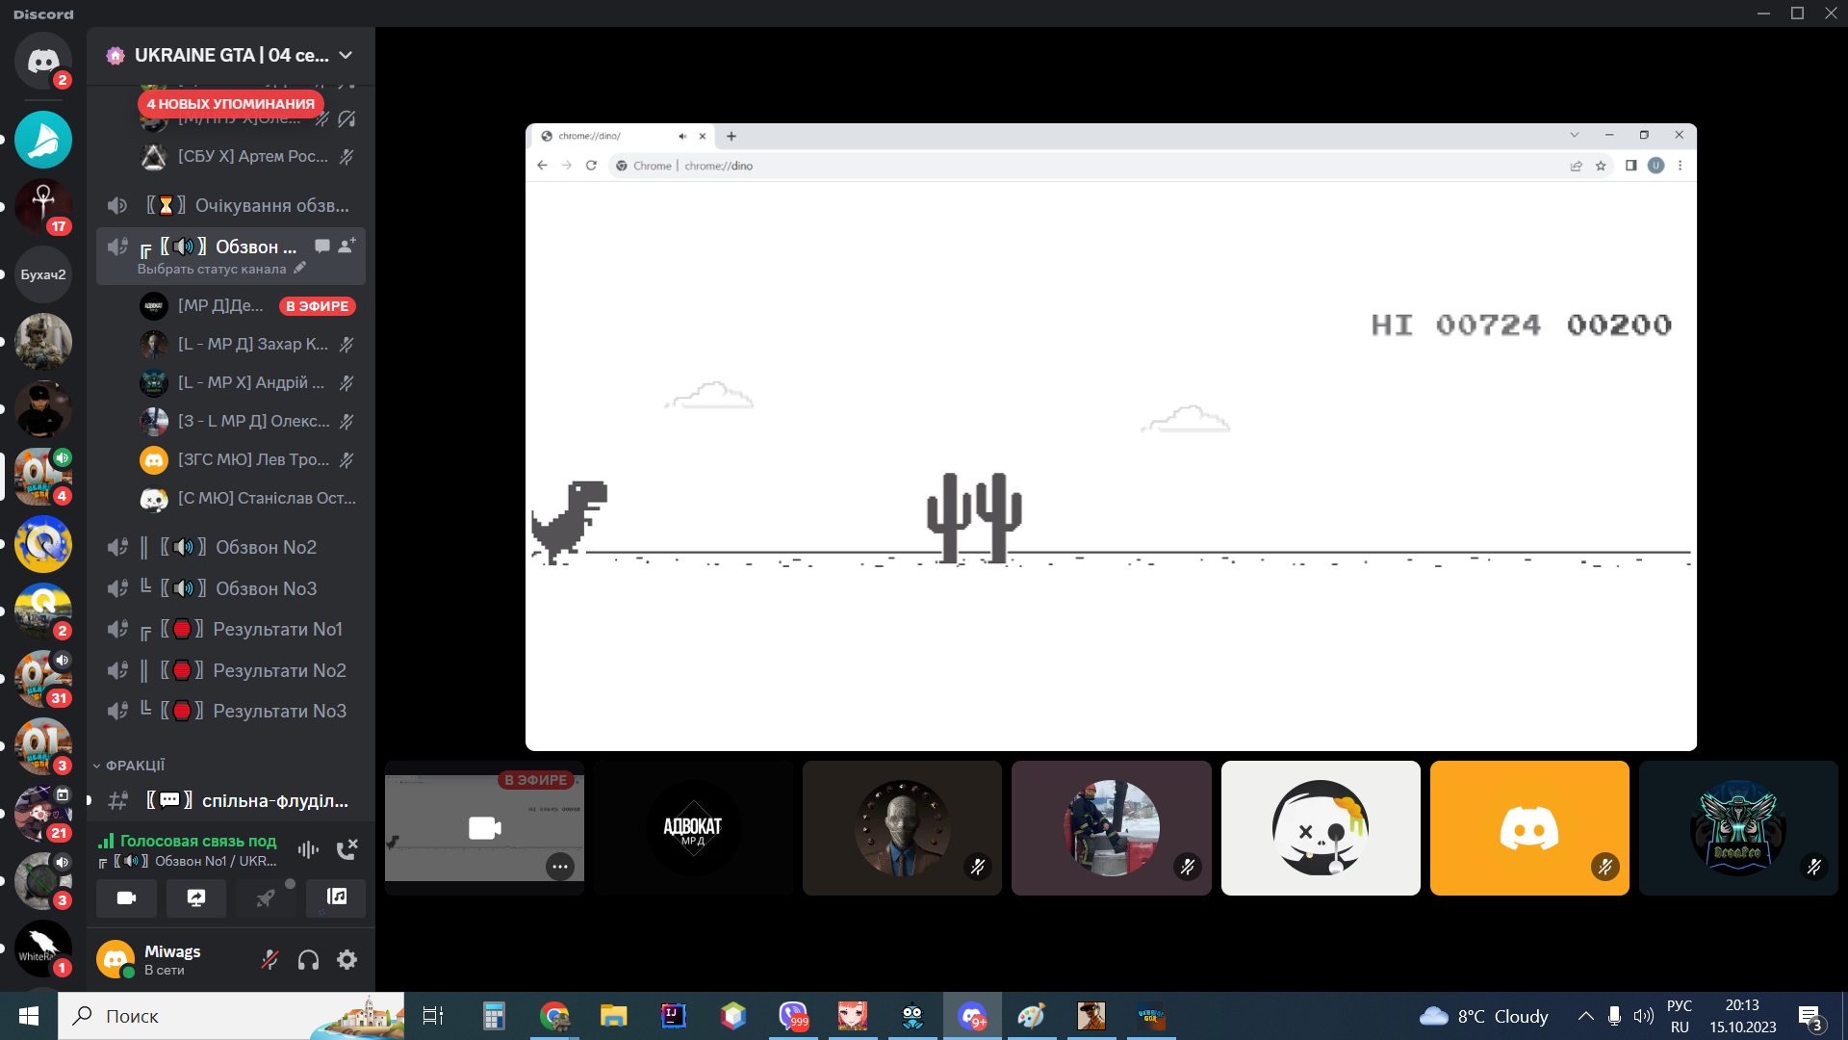This screenshot has height=1040, width=1848.
Task: Open the Голосовая связь connection details
Action: 198,842
